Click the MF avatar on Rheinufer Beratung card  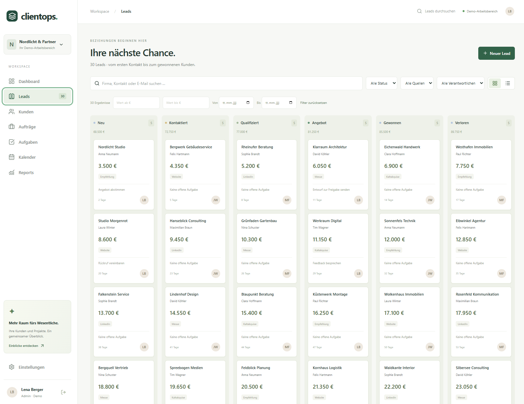(287, 200)
